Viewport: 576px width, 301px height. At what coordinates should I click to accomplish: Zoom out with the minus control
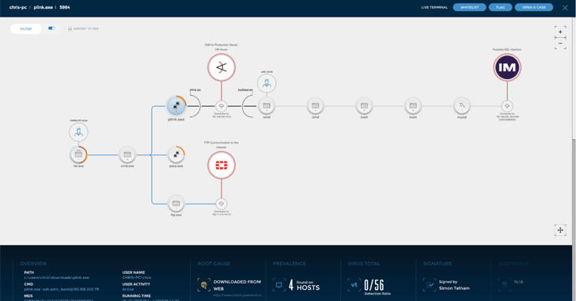(560, 44)
